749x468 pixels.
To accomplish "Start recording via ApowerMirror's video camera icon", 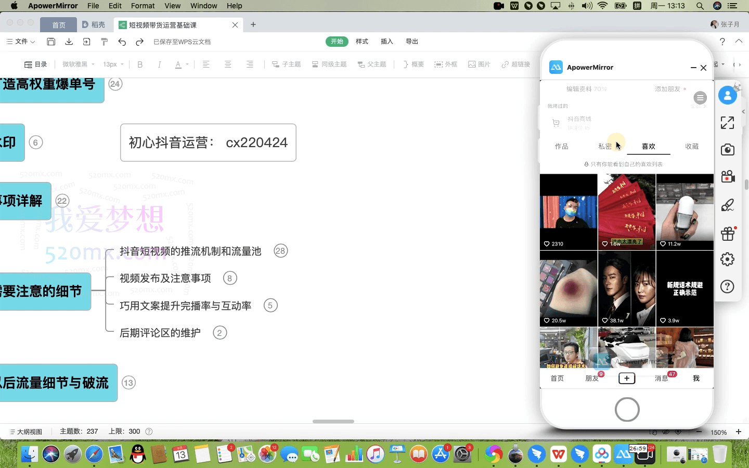I will (x=727, y=177).
